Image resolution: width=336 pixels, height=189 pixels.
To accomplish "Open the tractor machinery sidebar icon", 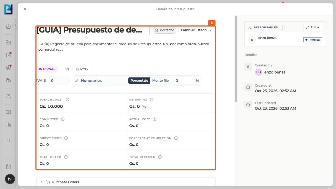I will (8, 81).
